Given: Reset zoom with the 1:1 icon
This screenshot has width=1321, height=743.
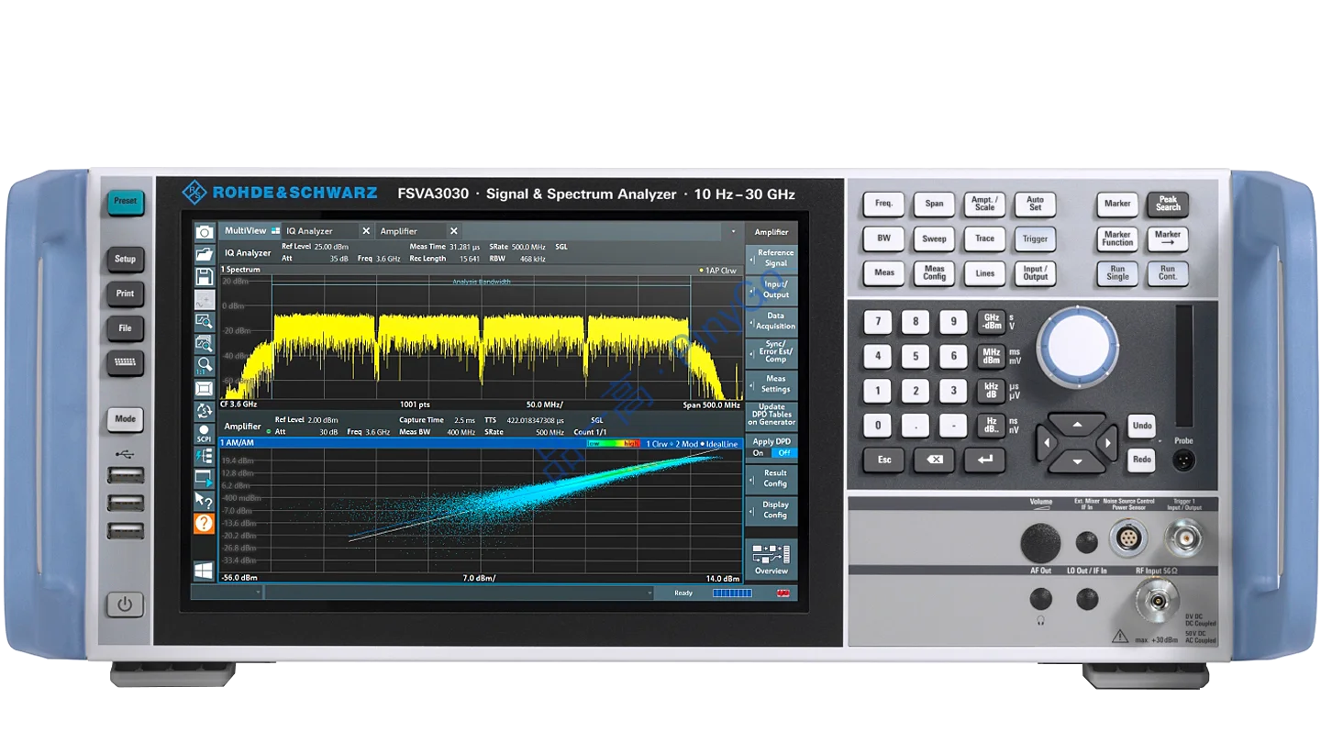Looking at the screenshot, I should (x=205, y=365).
